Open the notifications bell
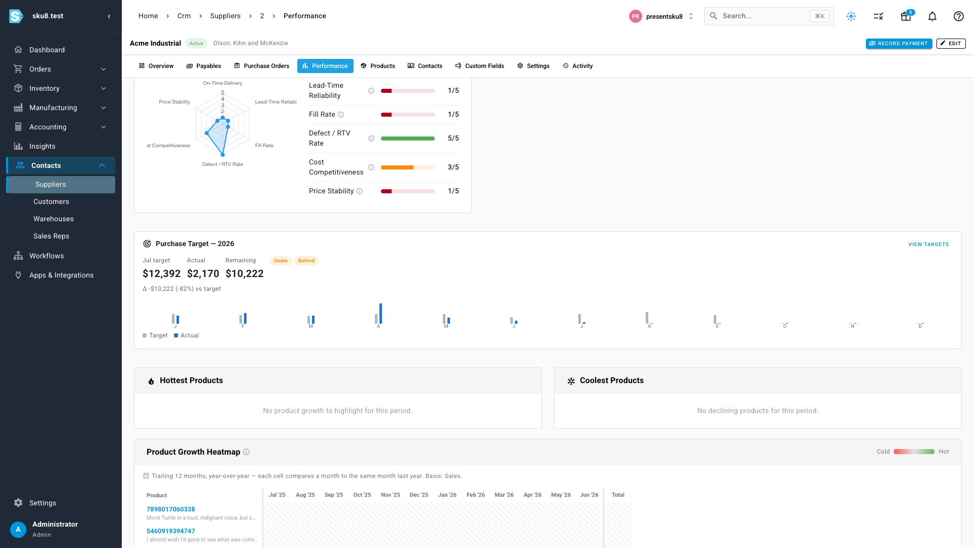The image size is (974, 548). (x=932, y=16)
